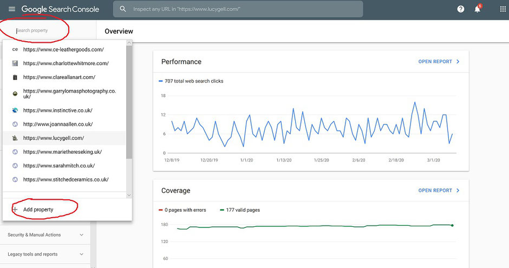Click property list scrollbar down arrow

pos(129,195)
